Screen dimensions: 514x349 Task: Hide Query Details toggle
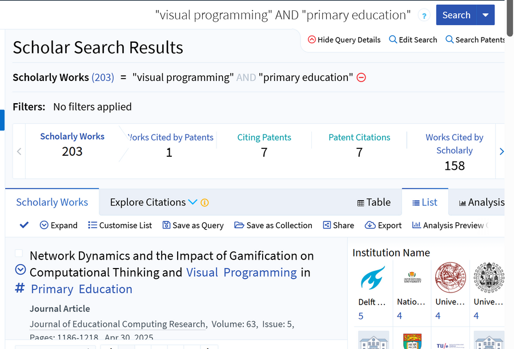(344, 40)
